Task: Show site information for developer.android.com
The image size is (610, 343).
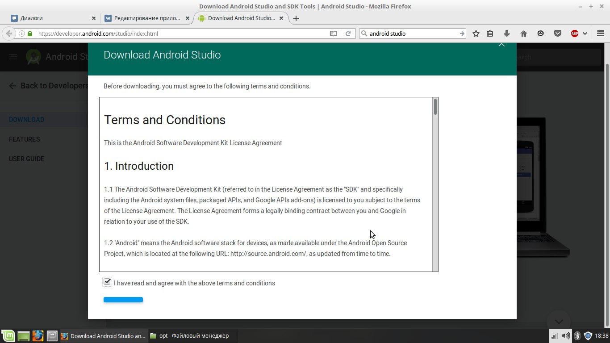Action: point(21,33)
